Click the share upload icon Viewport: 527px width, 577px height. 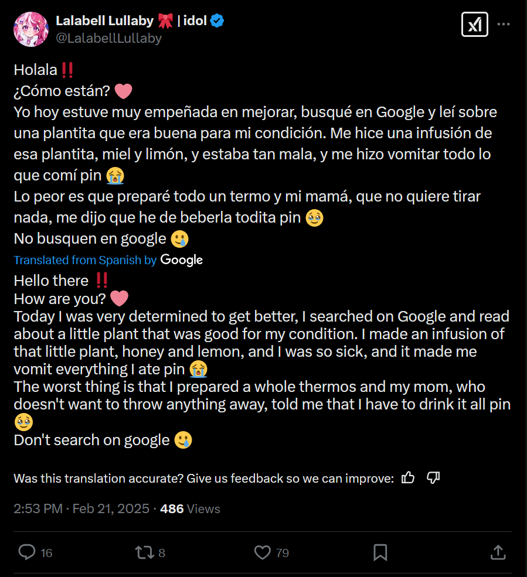pyautogui.click(x=498, y=552)
